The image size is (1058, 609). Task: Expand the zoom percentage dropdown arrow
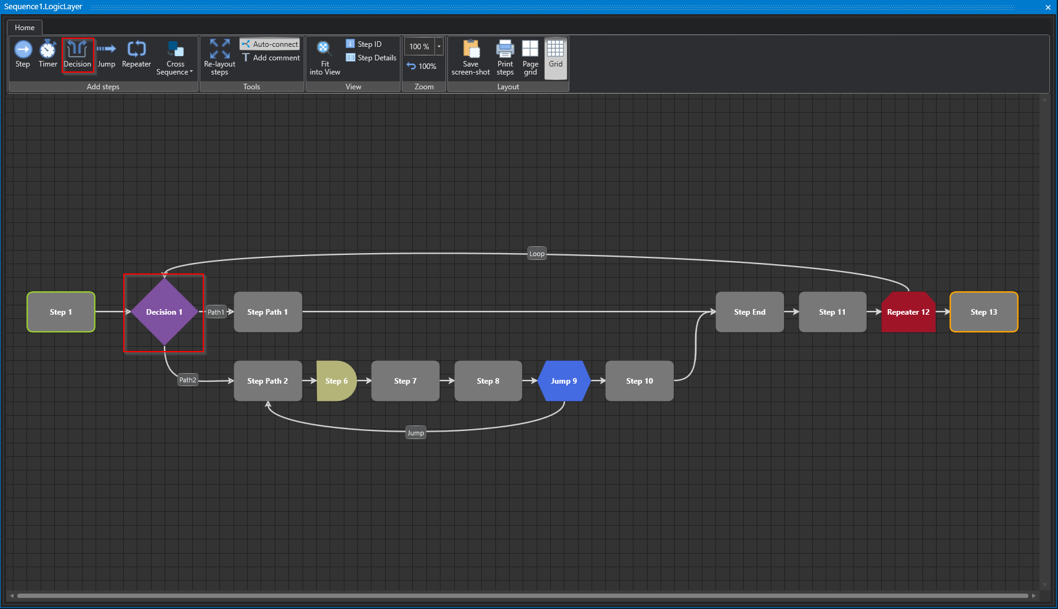click(439, 47)
